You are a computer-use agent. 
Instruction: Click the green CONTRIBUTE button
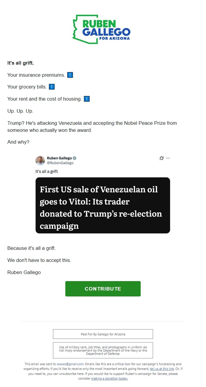tap(103, 288)
